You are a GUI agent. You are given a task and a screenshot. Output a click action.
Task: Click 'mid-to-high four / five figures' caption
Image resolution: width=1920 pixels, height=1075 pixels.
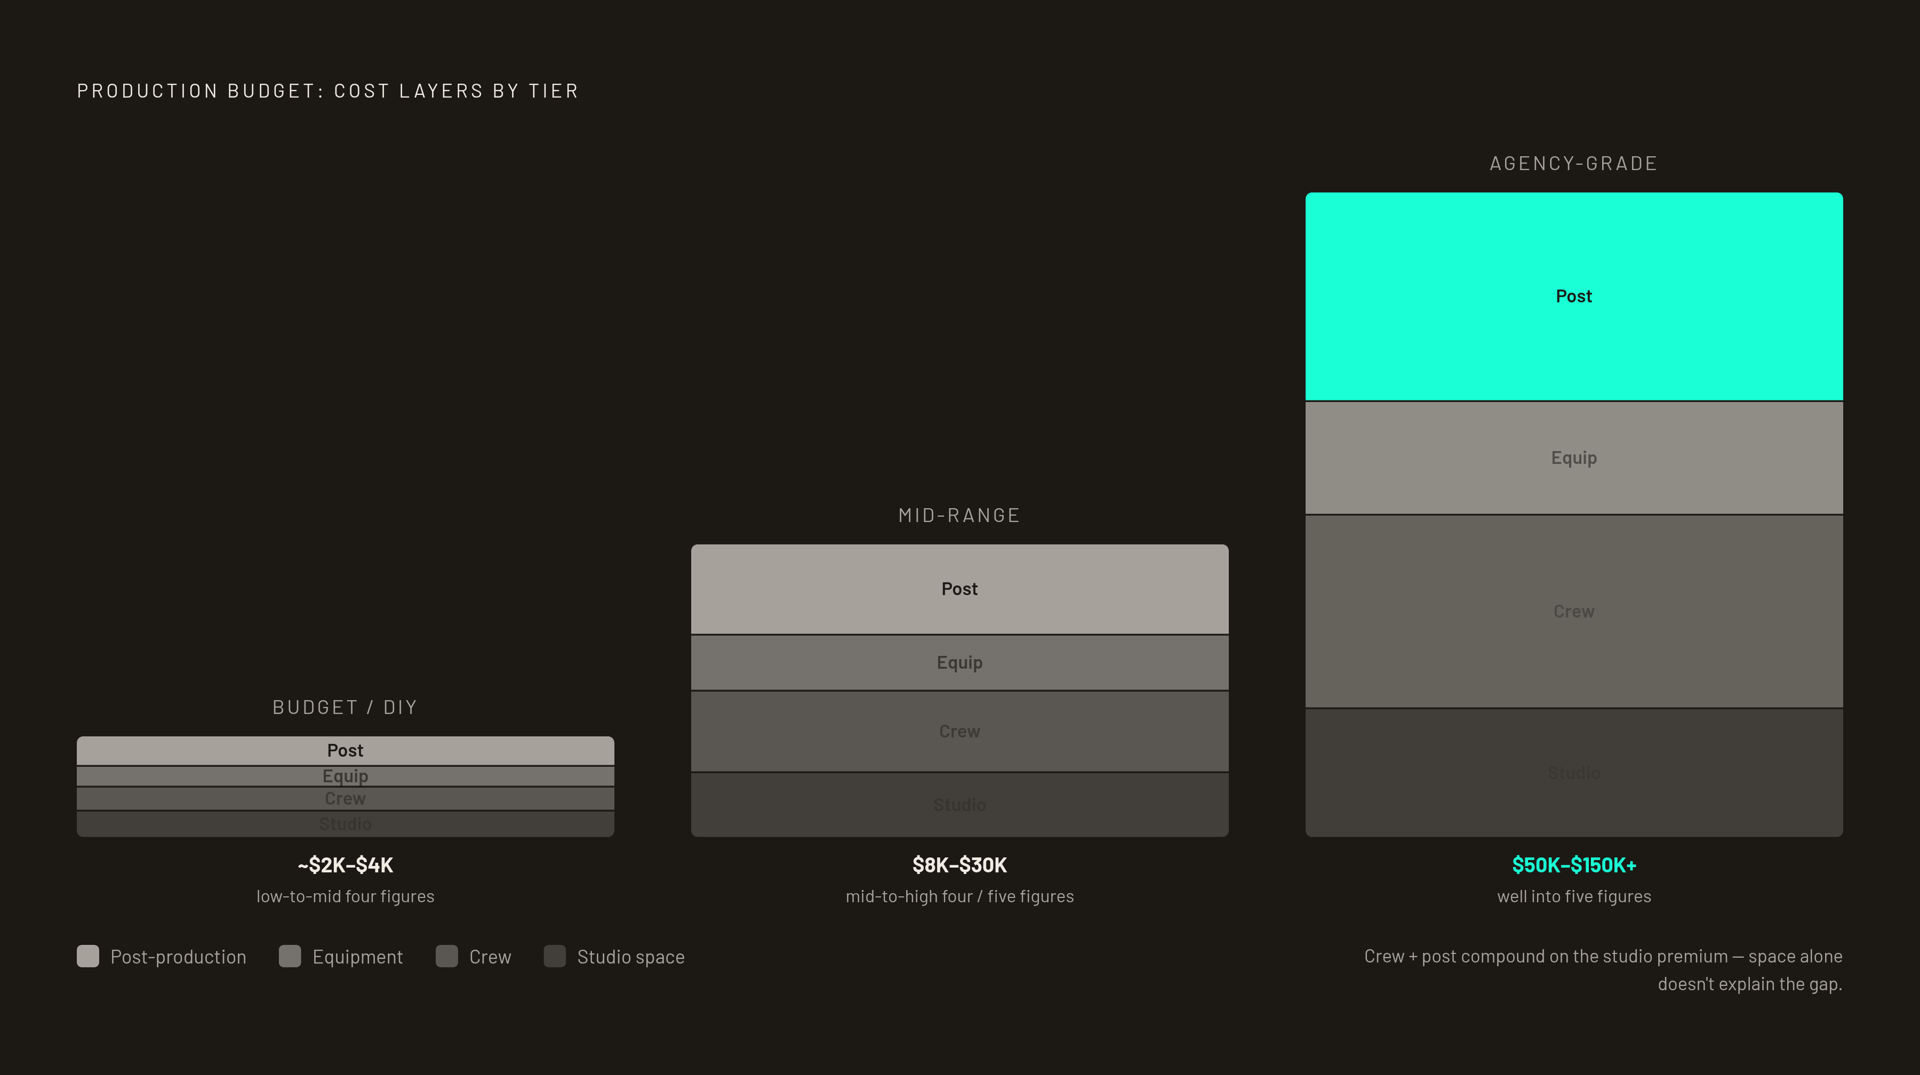click(x=960, y=896)
